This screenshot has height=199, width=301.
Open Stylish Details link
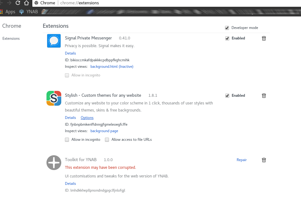pyautogui.click(x=70, y=118)
